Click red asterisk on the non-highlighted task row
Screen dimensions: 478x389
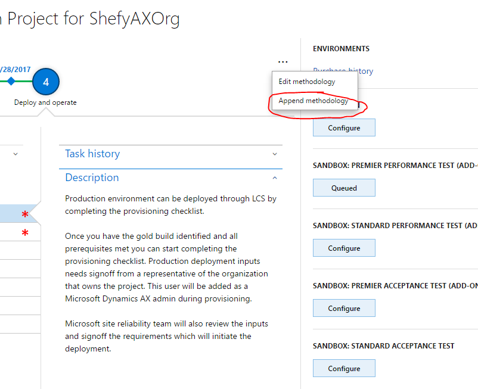tap(25, 233)
